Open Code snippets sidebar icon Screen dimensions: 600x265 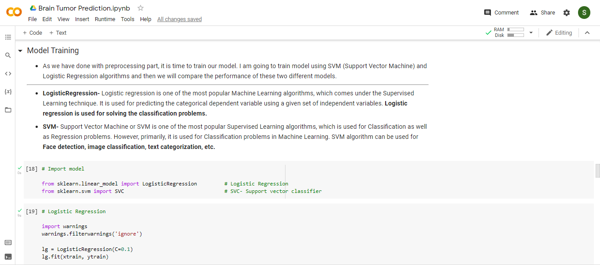coord(8,73)
